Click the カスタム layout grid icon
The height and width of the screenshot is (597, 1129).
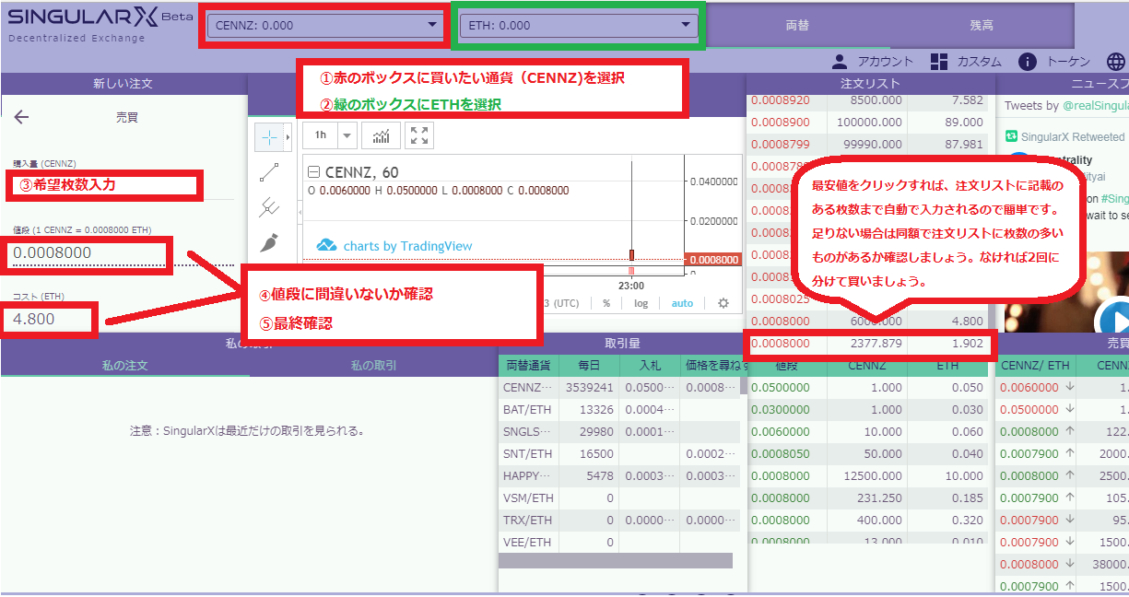click(939, 62)
